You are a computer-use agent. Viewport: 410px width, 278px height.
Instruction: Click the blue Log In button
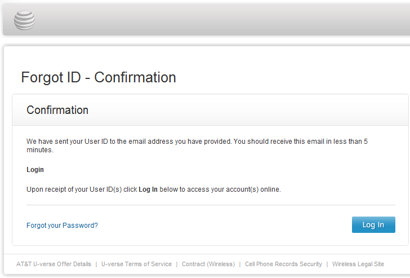pyautogui.click(x=373, y=224)
